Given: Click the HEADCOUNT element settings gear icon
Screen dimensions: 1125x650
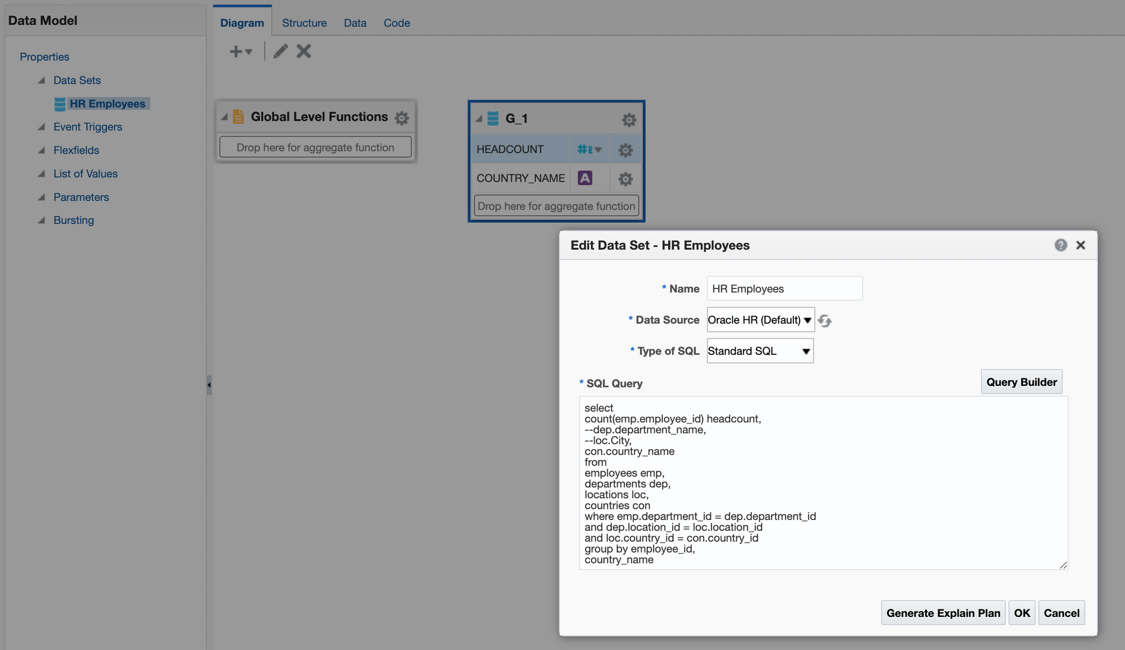Looking at the screenshot, I should (x=625, y=148).
